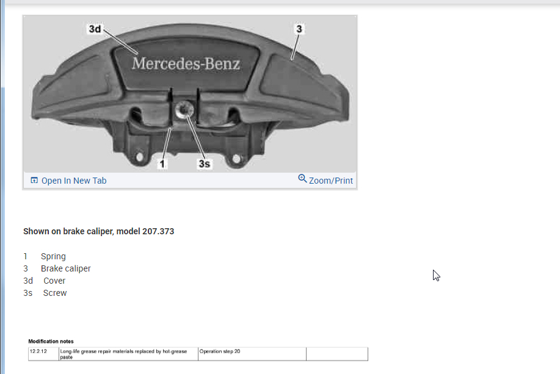Click table cell with date '12.2.12'

point(43,354)
